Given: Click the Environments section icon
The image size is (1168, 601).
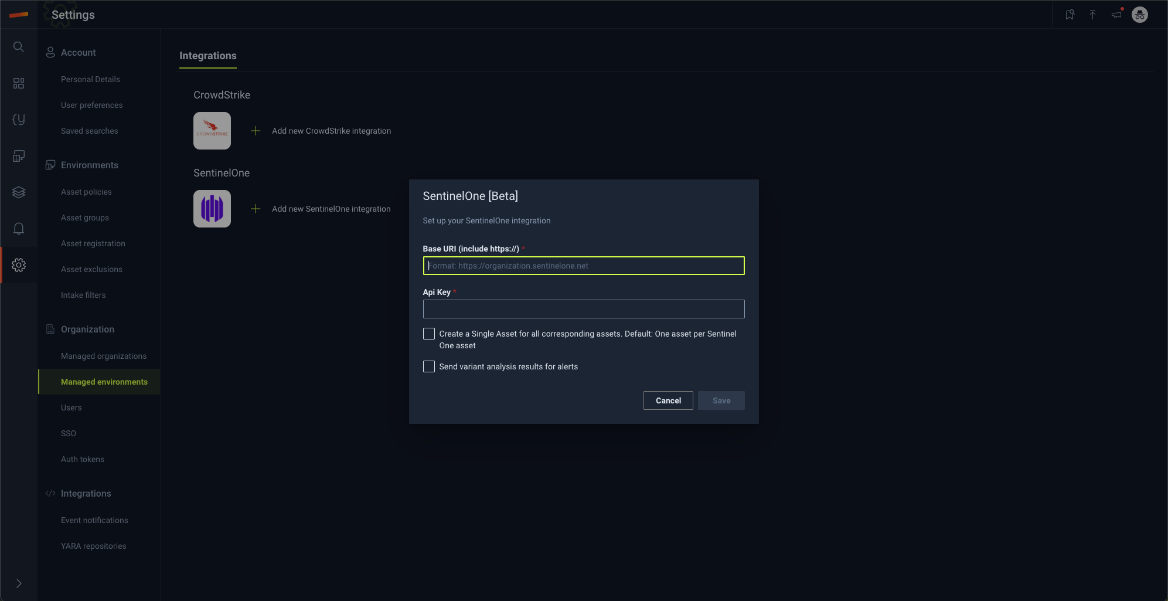Looking at the screenshot, I should tap(50, 165).
